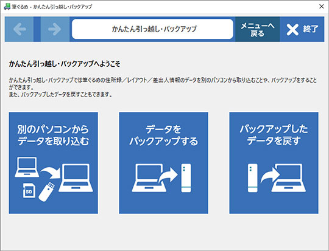Click the SD card icon
Image resolution: width=329 pixels, height=251 pixels.
click(29, 190)
